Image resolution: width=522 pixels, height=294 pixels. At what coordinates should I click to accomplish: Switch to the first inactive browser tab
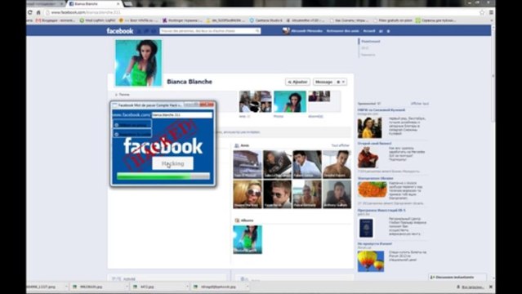point(45,3)
